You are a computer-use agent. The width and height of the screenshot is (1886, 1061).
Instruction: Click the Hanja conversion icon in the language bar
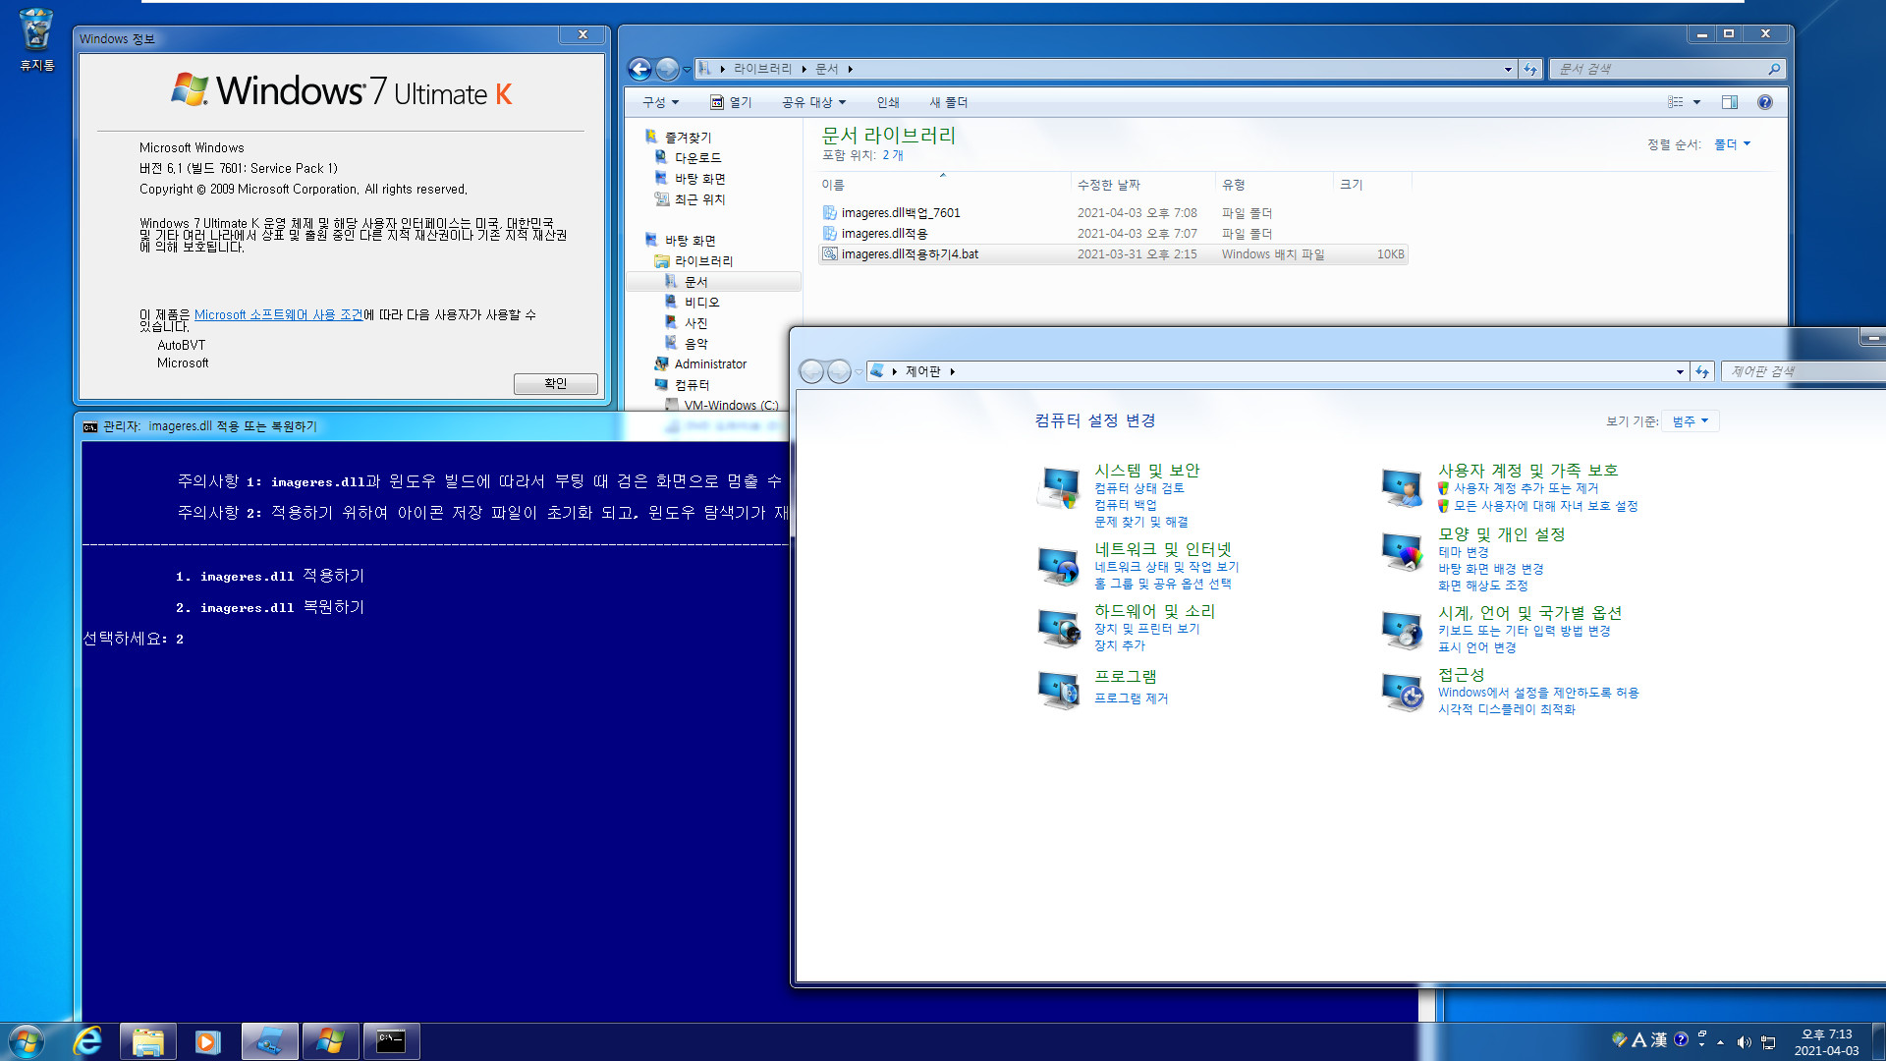pyautogui.click(x=1659, y=1039)
